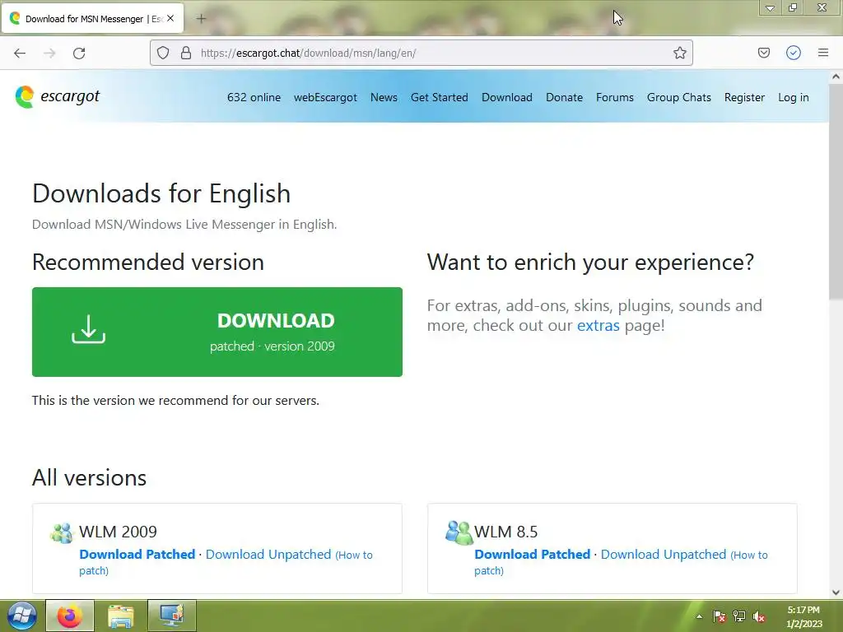Close the Download for MSN Messenger tab
Viewport: 843px width, 632px height.
(170, 18)
